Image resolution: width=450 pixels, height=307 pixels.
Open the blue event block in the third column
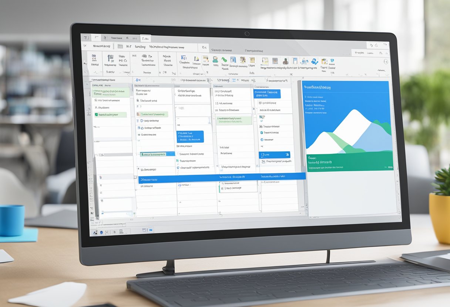(189, 136)
